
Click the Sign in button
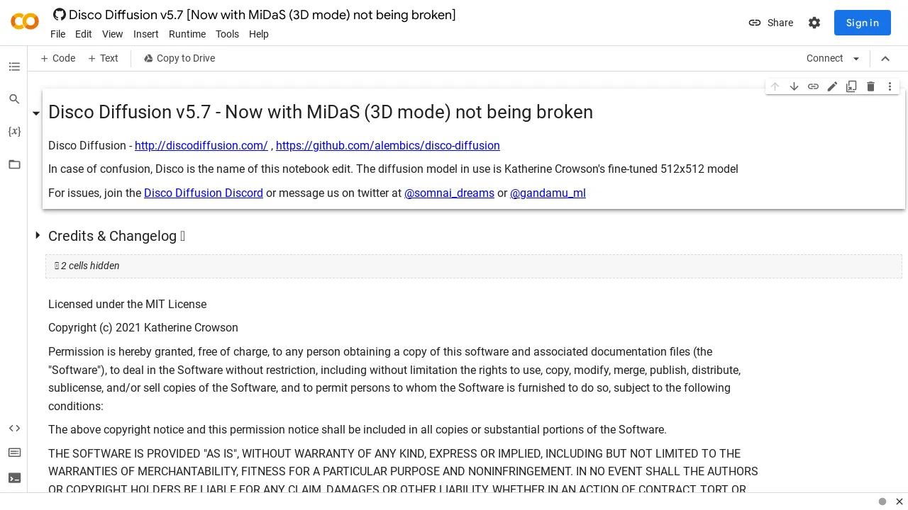[x=862, y=23]
